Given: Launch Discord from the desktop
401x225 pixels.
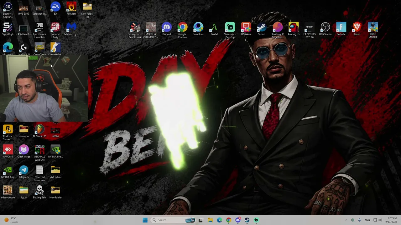Looking at the screenshot, I should click(167, 29).
